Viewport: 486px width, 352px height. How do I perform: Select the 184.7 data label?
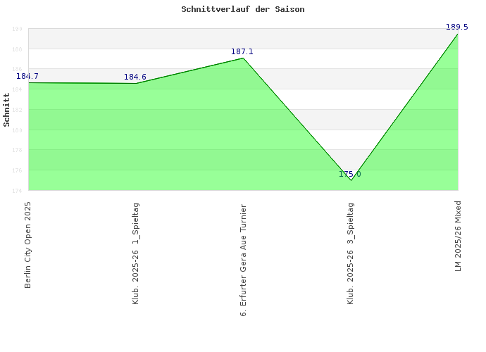click(27, 76)
